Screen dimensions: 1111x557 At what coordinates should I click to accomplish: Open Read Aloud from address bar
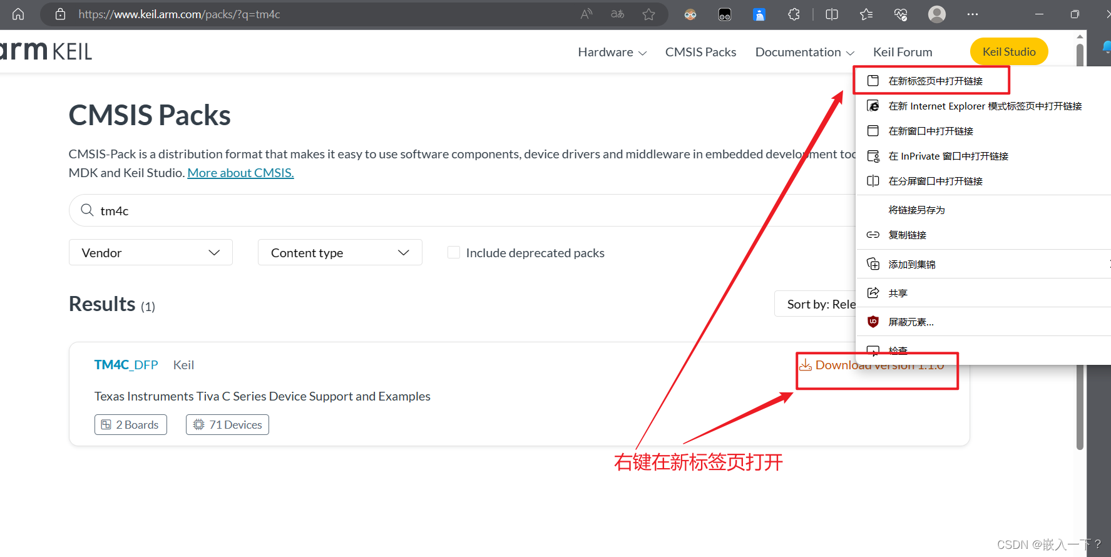[x=586, y=14]
